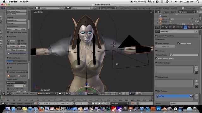The height and width of the screenshot is (113, 202).
Task: Disable the Double Sided checkbox
Action: 179,43
